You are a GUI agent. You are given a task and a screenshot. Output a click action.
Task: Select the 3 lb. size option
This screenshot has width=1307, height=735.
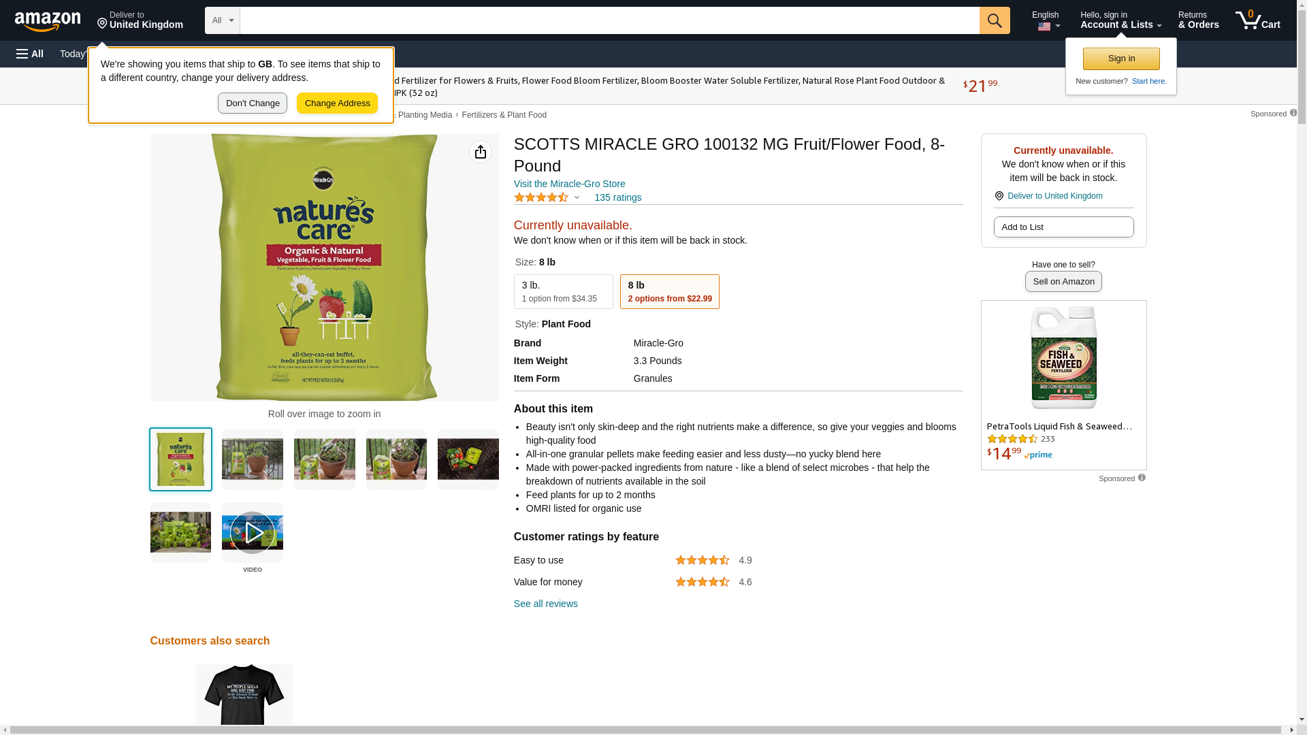[x=563, y=291]
